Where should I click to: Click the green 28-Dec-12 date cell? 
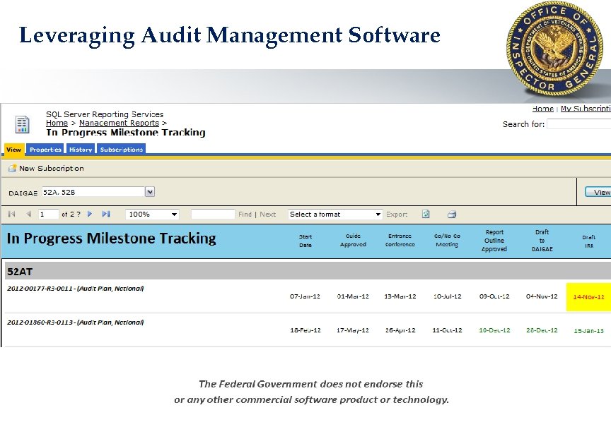(542, 330)
